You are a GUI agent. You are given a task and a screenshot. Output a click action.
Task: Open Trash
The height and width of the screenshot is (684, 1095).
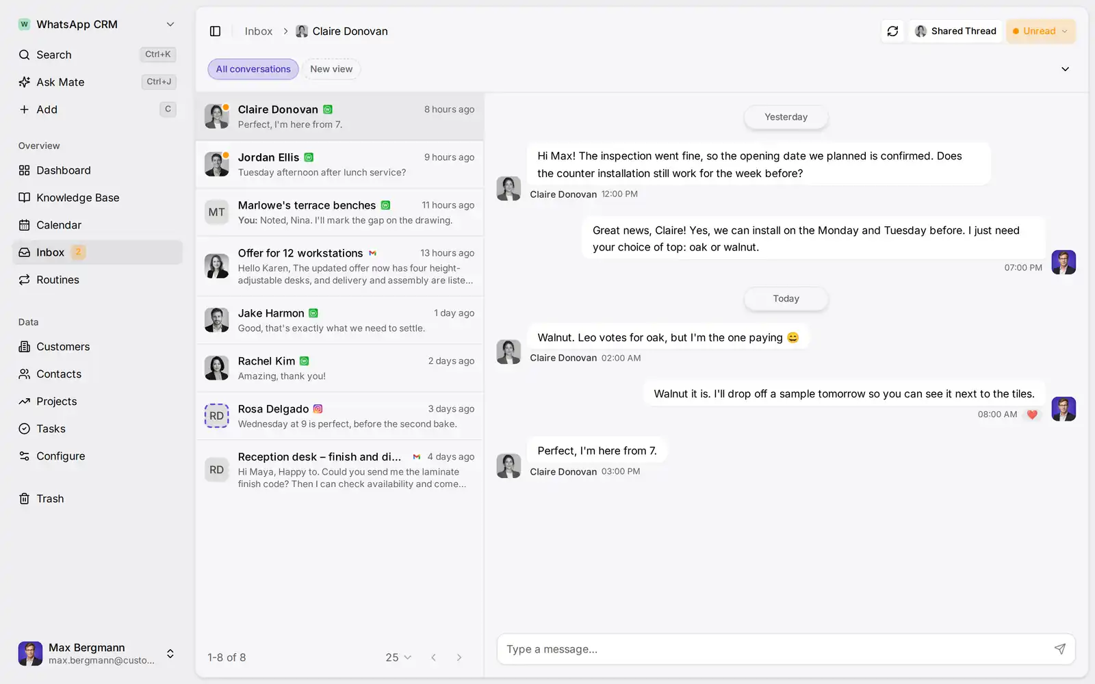[x=96, y=499]
